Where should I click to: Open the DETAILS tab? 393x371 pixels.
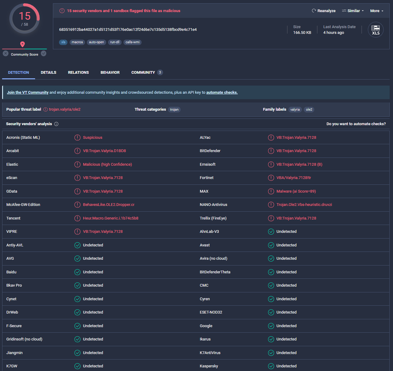48,72
